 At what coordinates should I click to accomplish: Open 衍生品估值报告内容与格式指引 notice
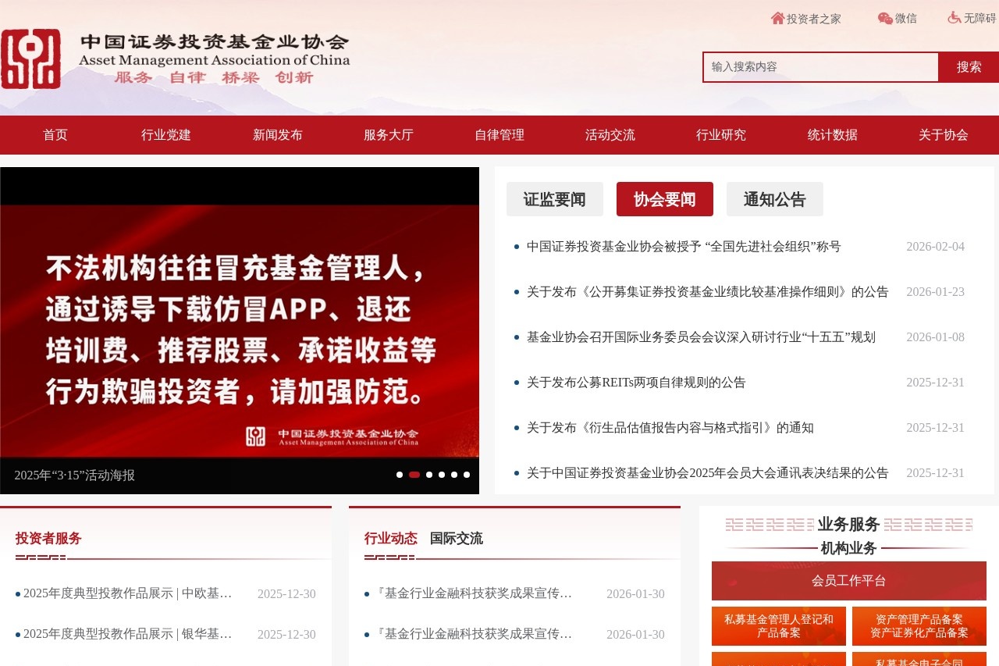(670, 428)
